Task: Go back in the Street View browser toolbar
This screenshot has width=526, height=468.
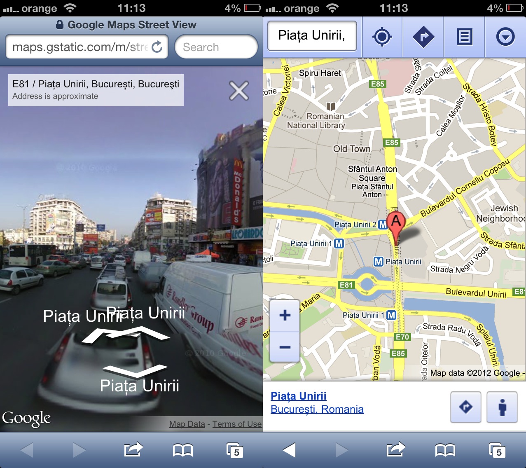Action: click(27, 450)
